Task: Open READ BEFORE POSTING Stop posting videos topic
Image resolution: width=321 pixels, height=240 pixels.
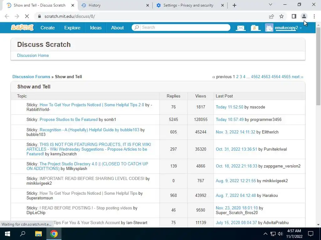Action: [x=86, y=208]
